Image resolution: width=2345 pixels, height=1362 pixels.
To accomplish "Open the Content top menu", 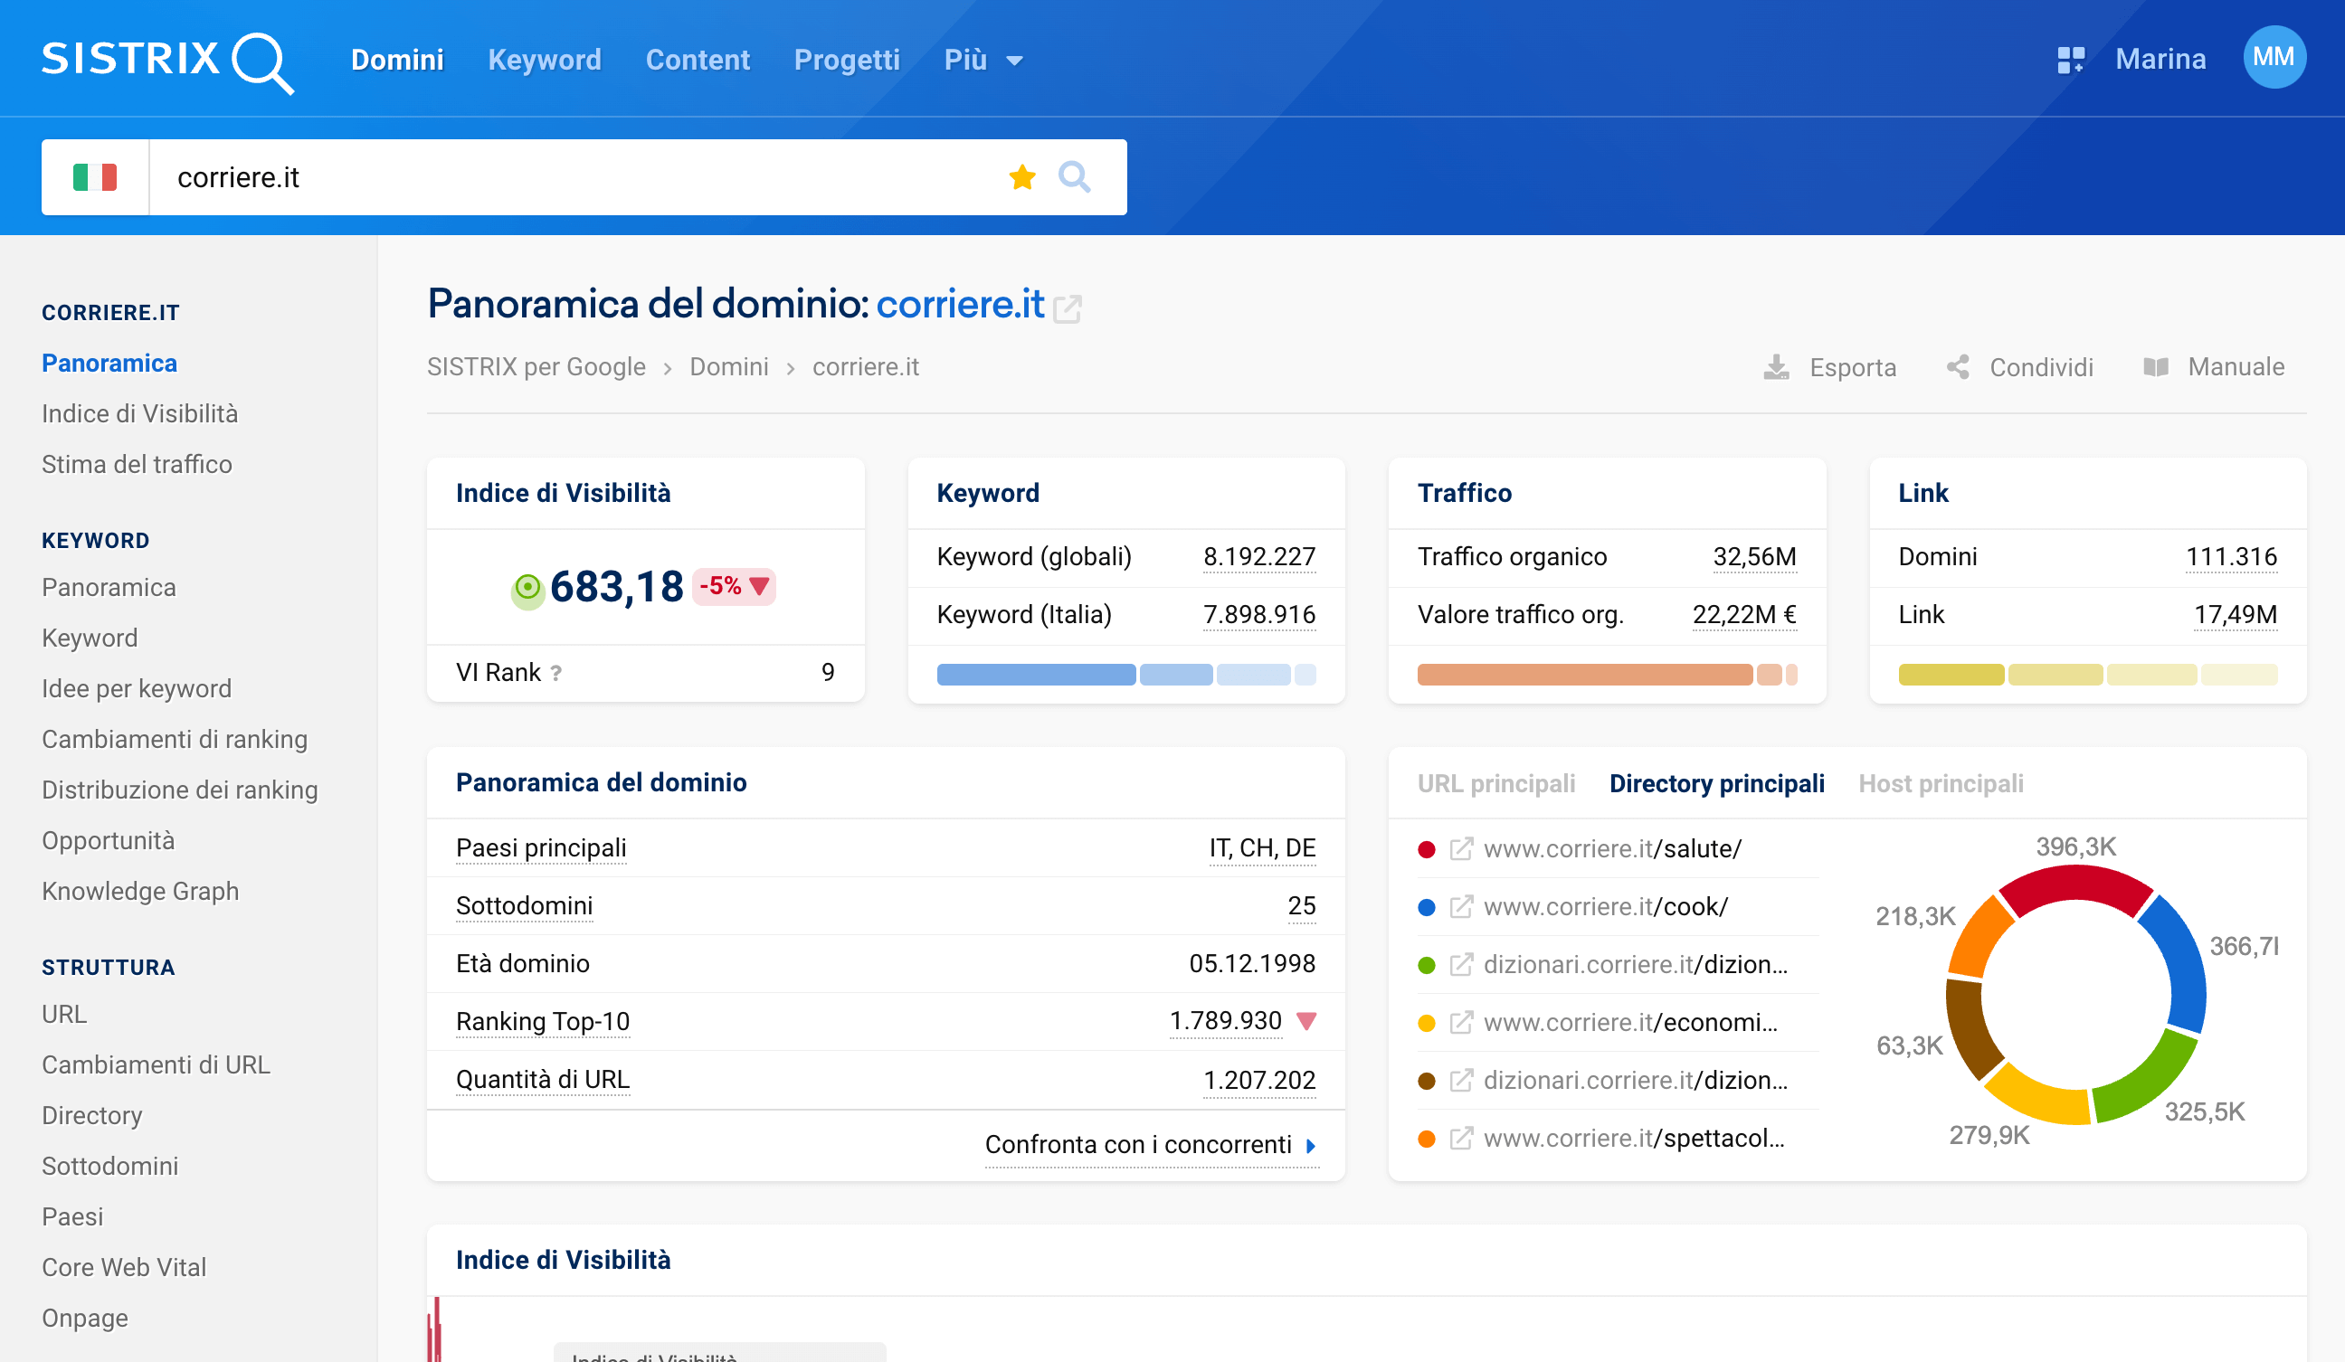I will click(698, 61).
